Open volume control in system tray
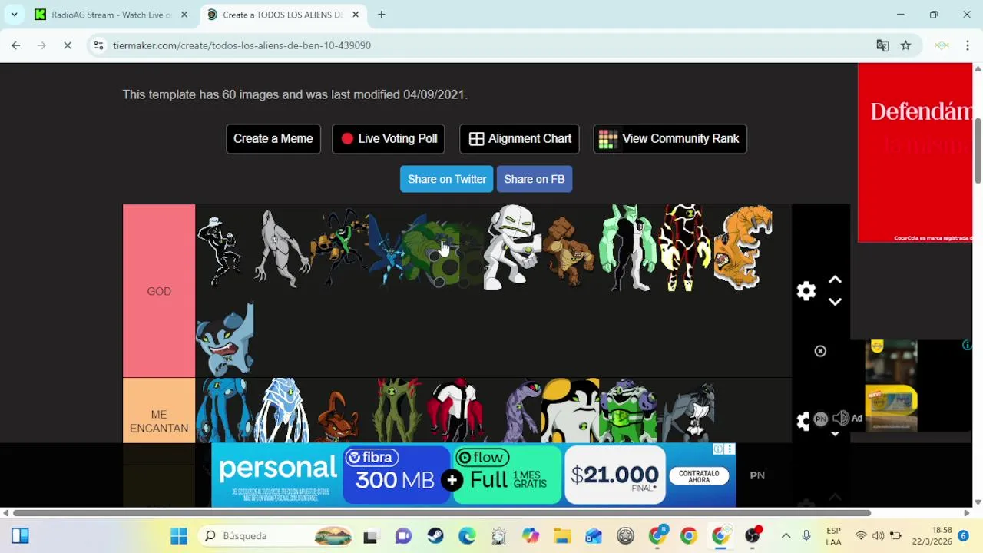The image size is (983, 553). coord(878,536)
